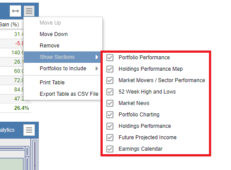Click the bold 26.4% total gain value

[x=22, y=108]
